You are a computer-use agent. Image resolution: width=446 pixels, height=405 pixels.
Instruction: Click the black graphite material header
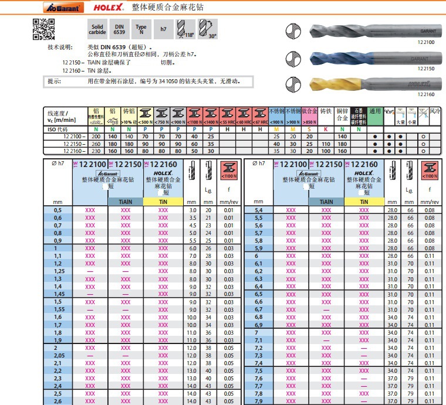click(359, 116)
